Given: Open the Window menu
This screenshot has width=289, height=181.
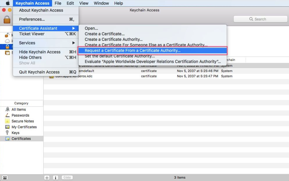Looking at the screenshot, I should (101, 3).
